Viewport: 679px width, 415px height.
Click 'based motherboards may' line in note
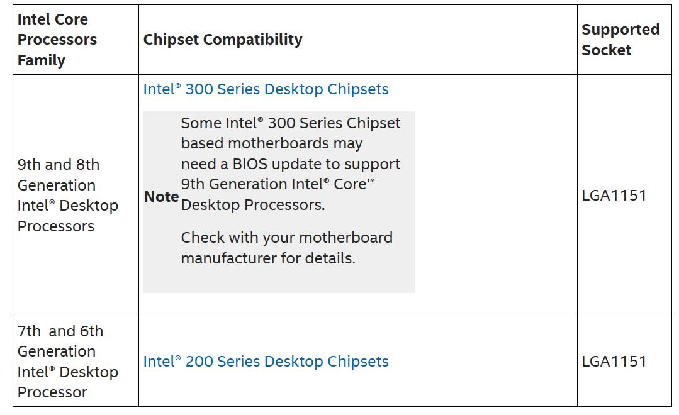[x=271, y=143]
